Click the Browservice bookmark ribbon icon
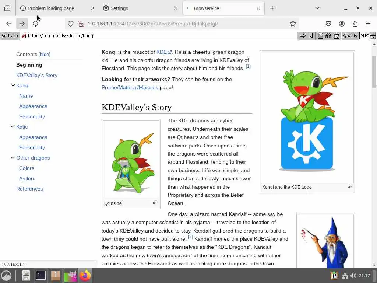Viewport: 377px width, 283px height. pyautogui.click(x=311, y=36)
